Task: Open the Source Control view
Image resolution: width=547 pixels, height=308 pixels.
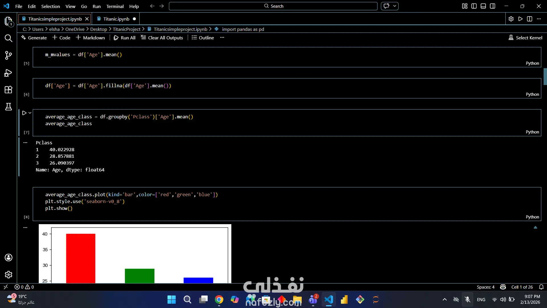Action: pos(9,55)
